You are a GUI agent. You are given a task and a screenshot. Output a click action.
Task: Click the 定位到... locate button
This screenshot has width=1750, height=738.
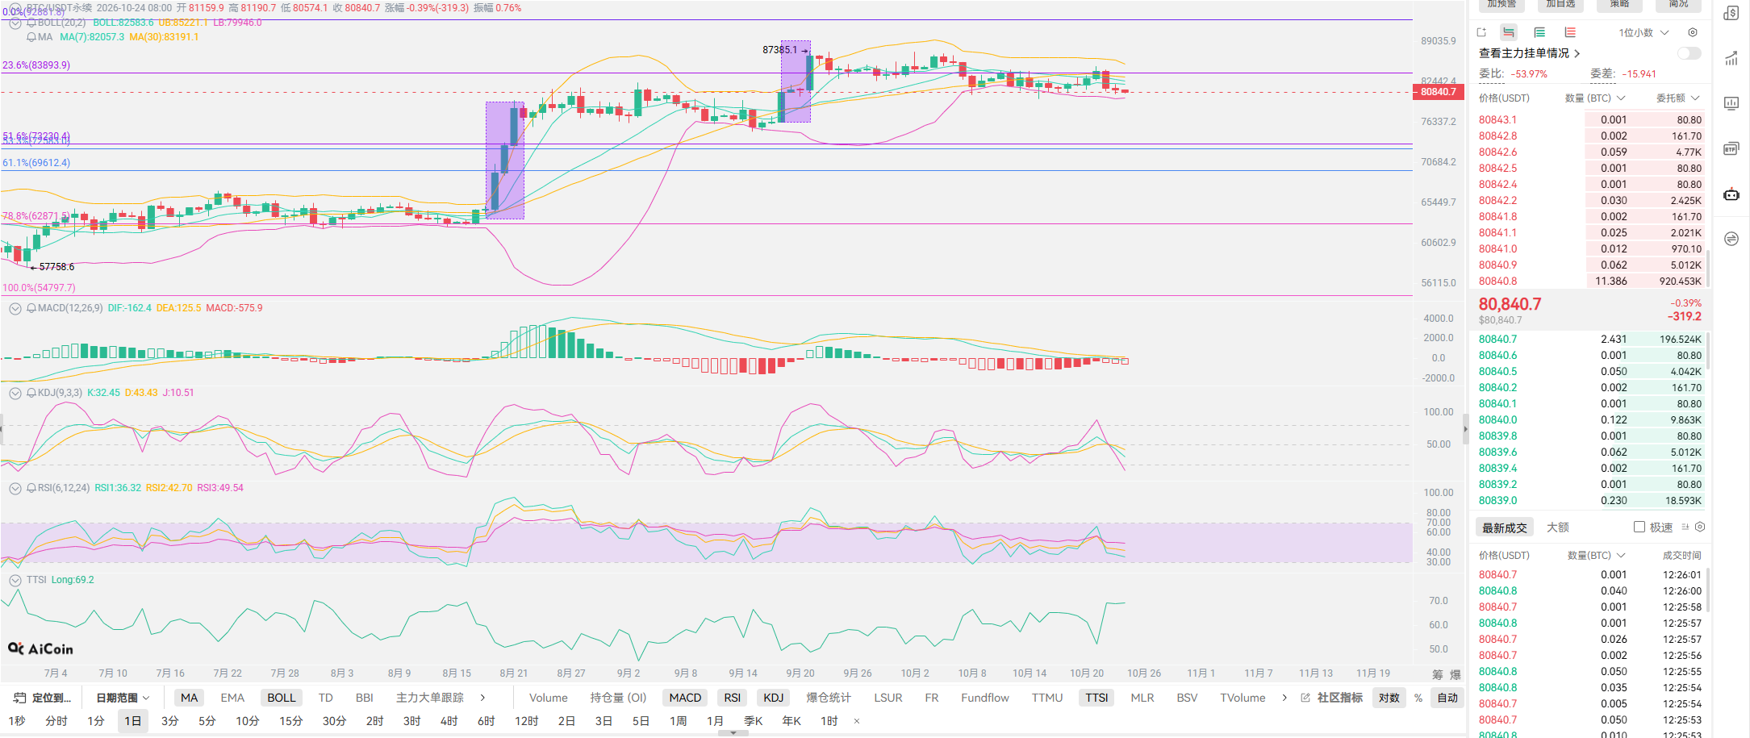pyautogui.click(x=43, y=698)
